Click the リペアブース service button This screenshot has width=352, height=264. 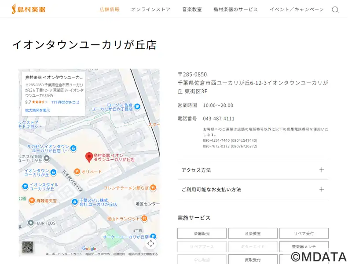pos(202,246)
